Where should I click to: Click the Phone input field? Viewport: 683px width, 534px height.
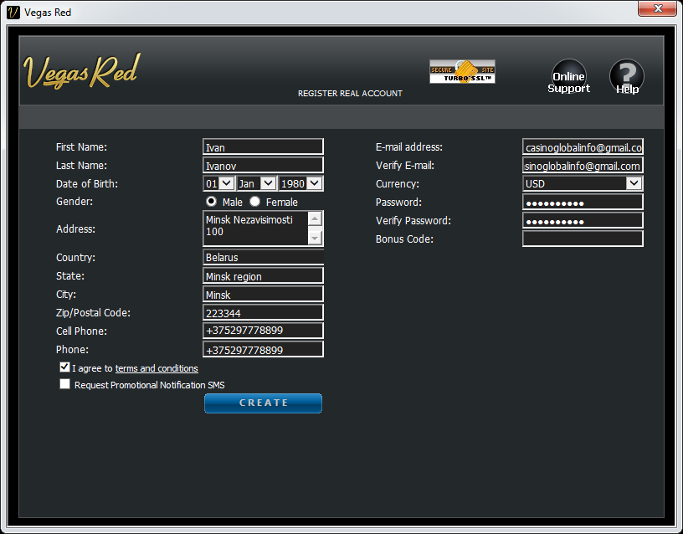pos(263,349)
